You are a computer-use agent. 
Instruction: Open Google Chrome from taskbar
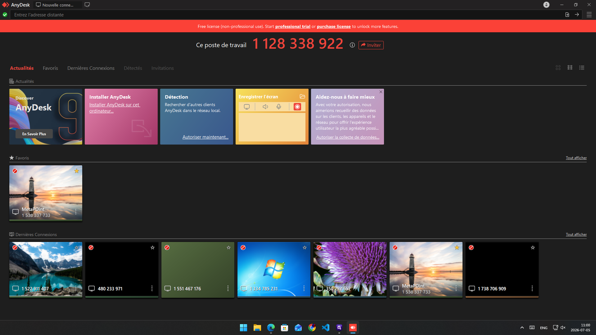coord(312,328)
